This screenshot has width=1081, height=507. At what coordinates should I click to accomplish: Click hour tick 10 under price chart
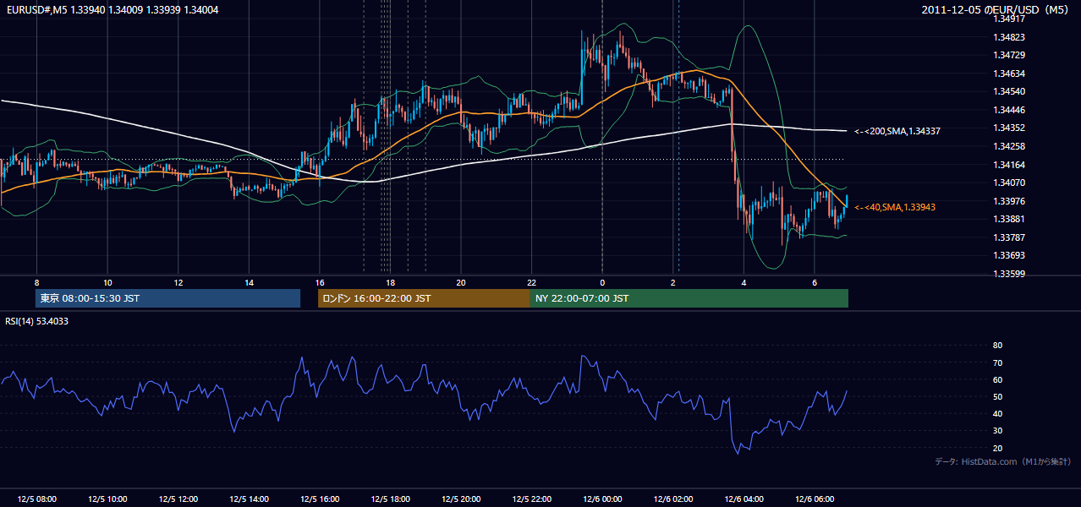(x=107, y=282)
